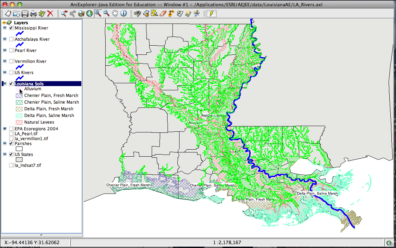
Task: Collapse the Louisiana Soils legend
Action: [x=5, y=84]
